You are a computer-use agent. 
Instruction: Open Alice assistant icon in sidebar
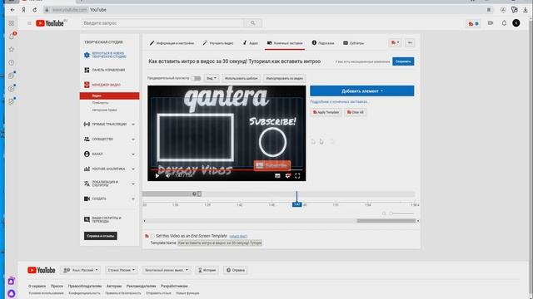[x=11, y=293]
